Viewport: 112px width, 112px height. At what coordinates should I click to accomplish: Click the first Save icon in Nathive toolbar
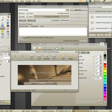45,48
